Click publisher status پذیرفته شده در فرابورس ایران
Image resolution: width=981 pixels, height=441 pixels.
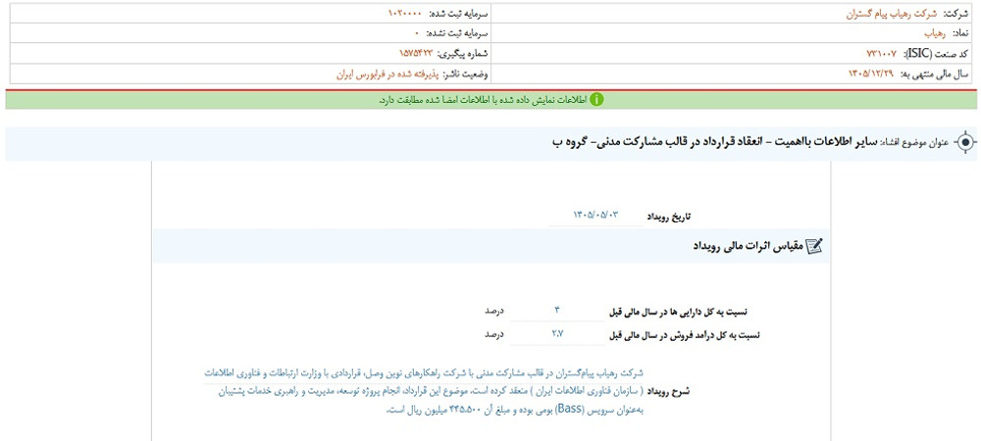click(x=387, y=73)
